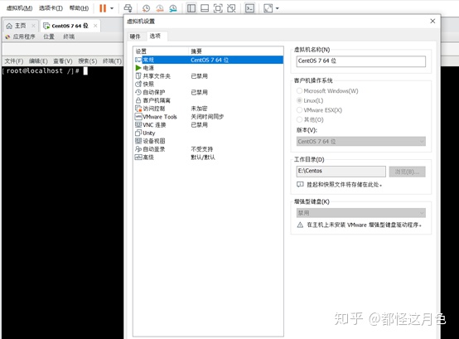Open the console view terminal icon

coord(249,8)
